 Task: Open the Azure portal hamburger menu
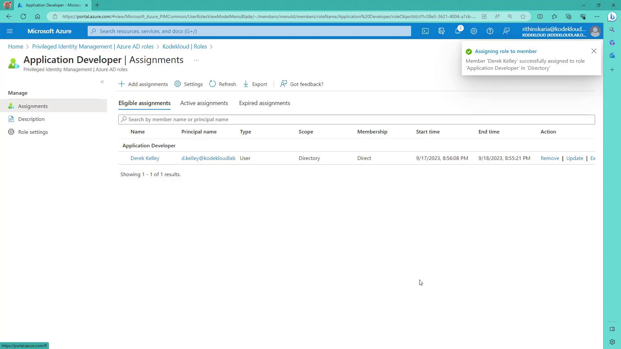pos(10,31)
